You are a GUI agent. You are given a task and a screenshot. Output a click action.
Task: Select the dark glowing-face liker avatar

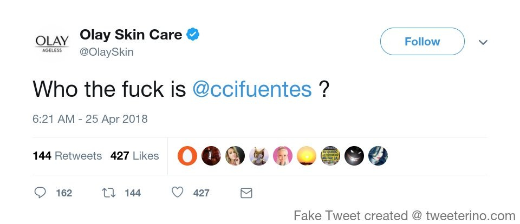pyautogui.click(x=354, y=156)
